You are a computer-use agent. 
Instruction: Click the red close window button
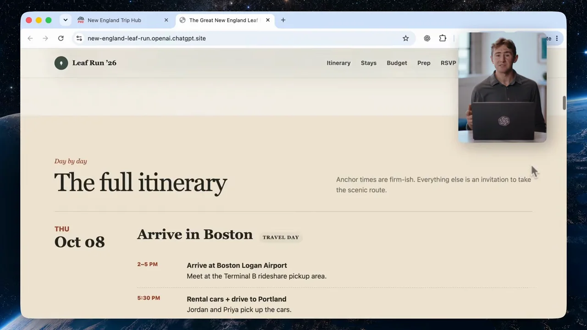tap(29, 20)
